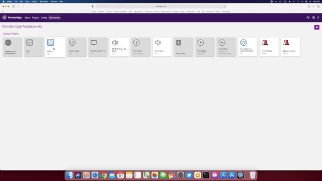The width and height of the screenshot is (322, 181).
Task: Go back using Safari's back arrow
Action: tap(19, 7)
